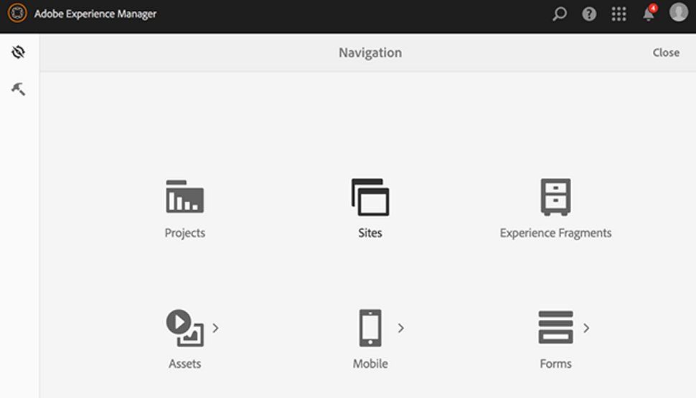Click the Sites label
The height and width of the screenshot is (398, 696).
click(x=370, y=233)
